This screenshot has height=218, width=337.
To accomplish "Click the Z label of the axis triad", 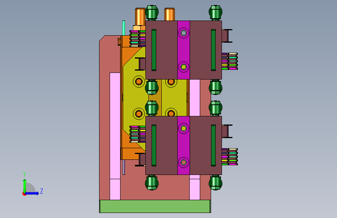I will pyautogui.click(x=42, y=191).
